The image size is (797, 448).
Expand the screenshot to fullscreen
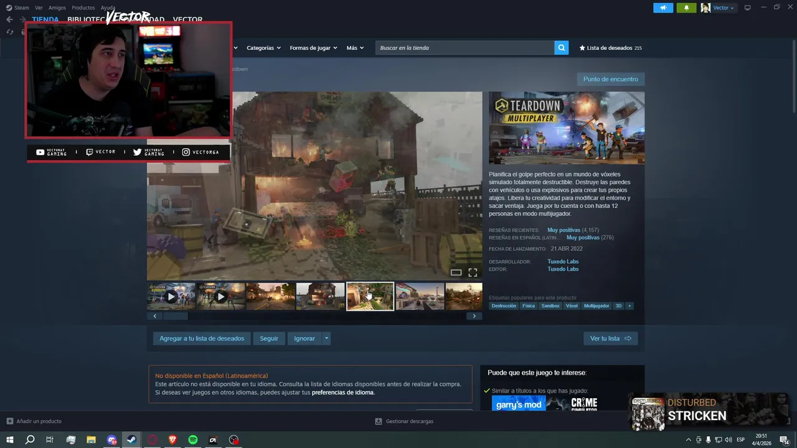[473, 273]
